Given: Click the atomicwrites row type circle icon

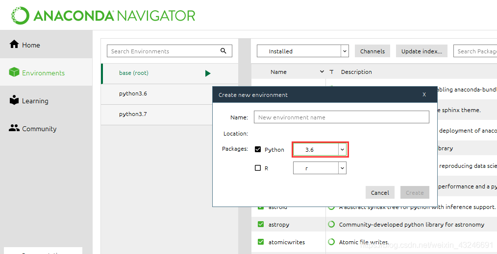Looking at the screenshot, I should pos(331,242).
